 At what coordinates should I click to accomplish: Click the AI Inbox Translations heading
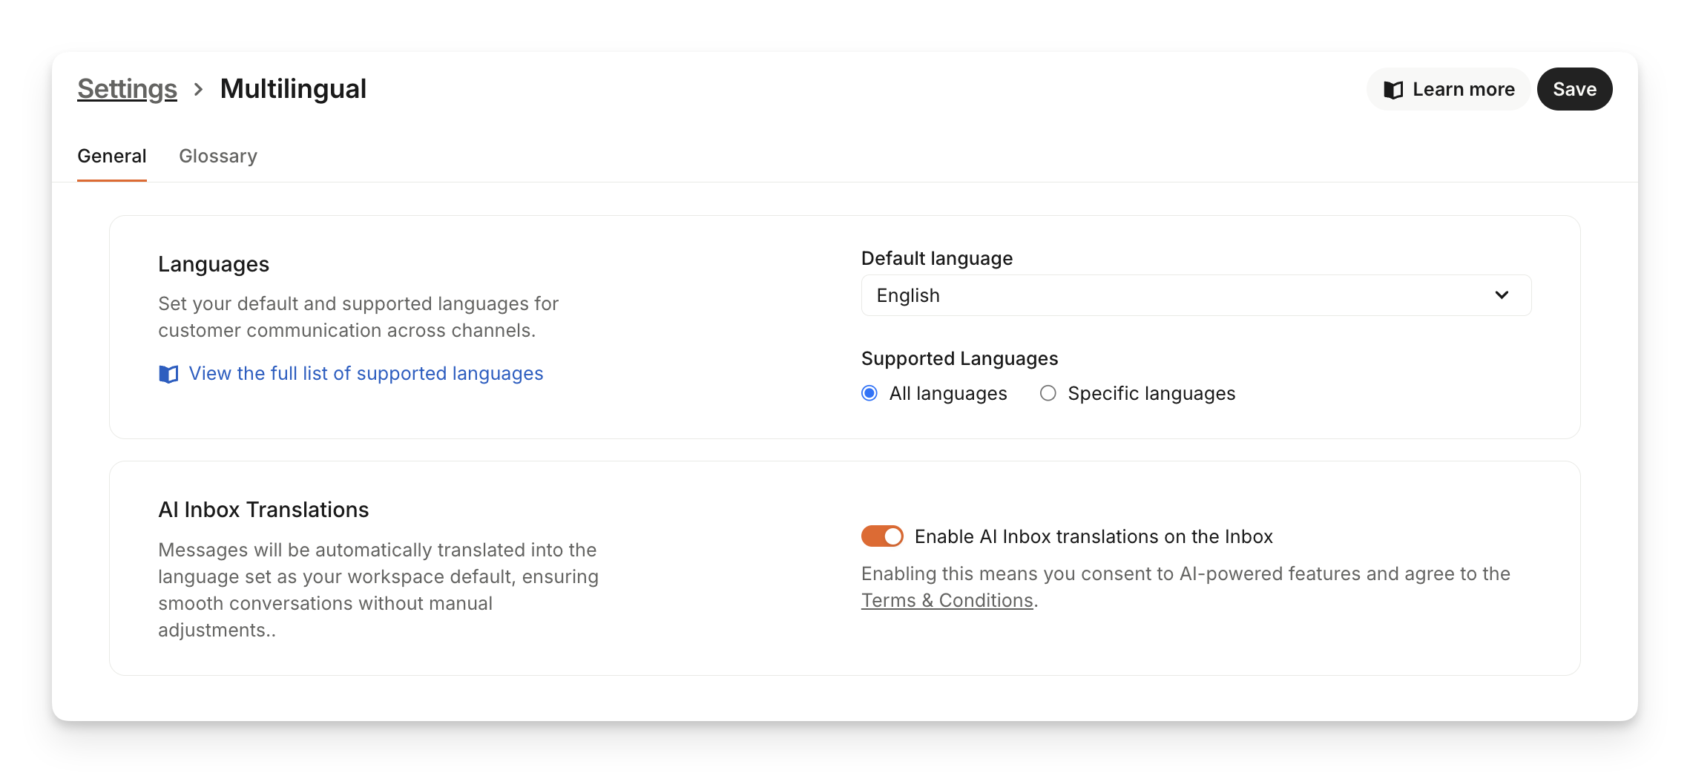point(263,510)
